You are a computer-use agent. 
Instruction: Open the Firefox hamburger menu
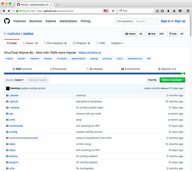click(x=188, y=11)
